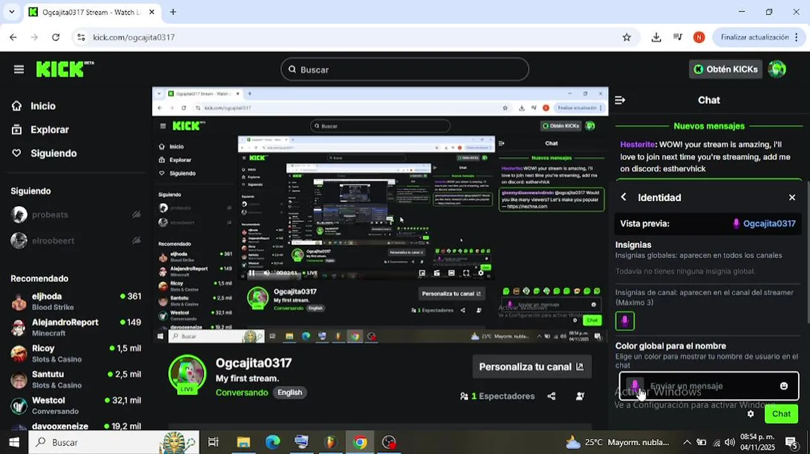Collapse the chat panel with the arrow icon
Image resolution: width=810 pixels, height=454 pixels.
tap(620, 100)
